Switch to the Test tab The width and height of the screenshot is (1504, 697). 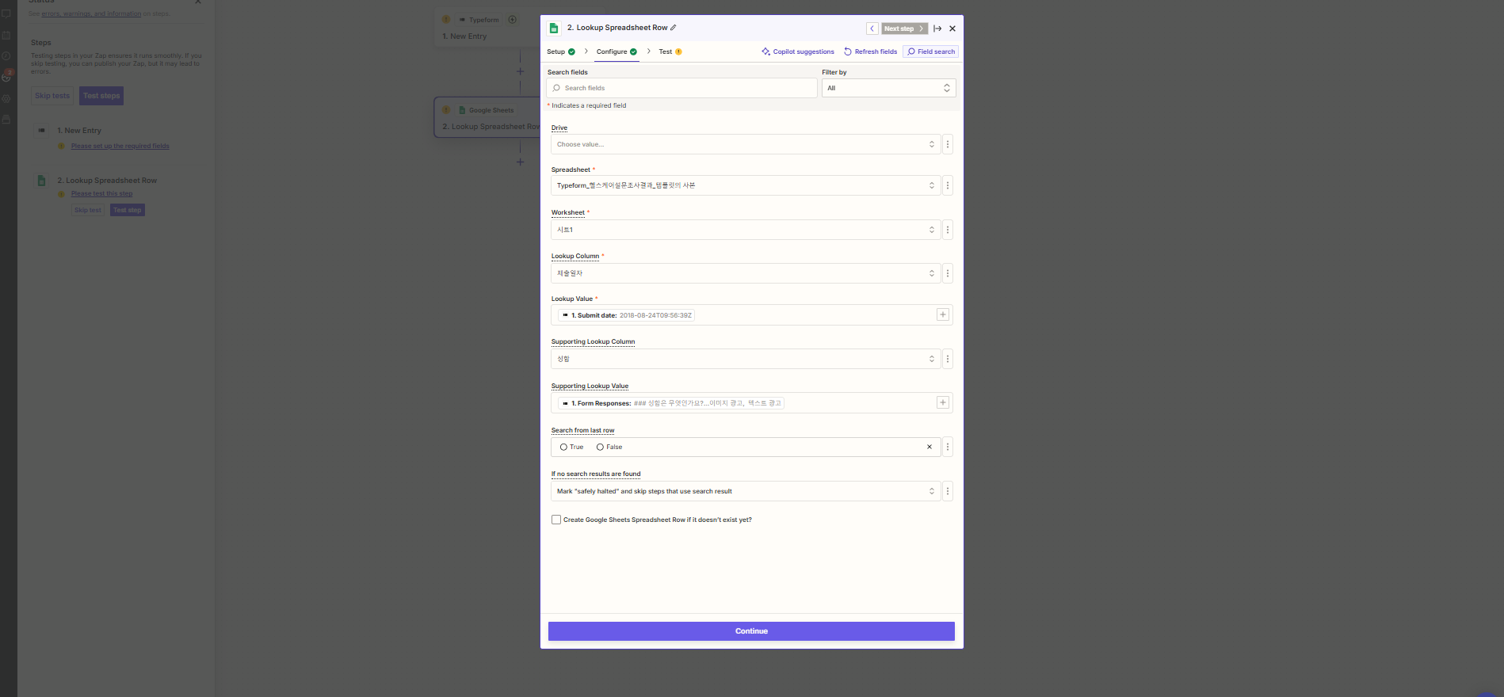[x=670, y=51]
